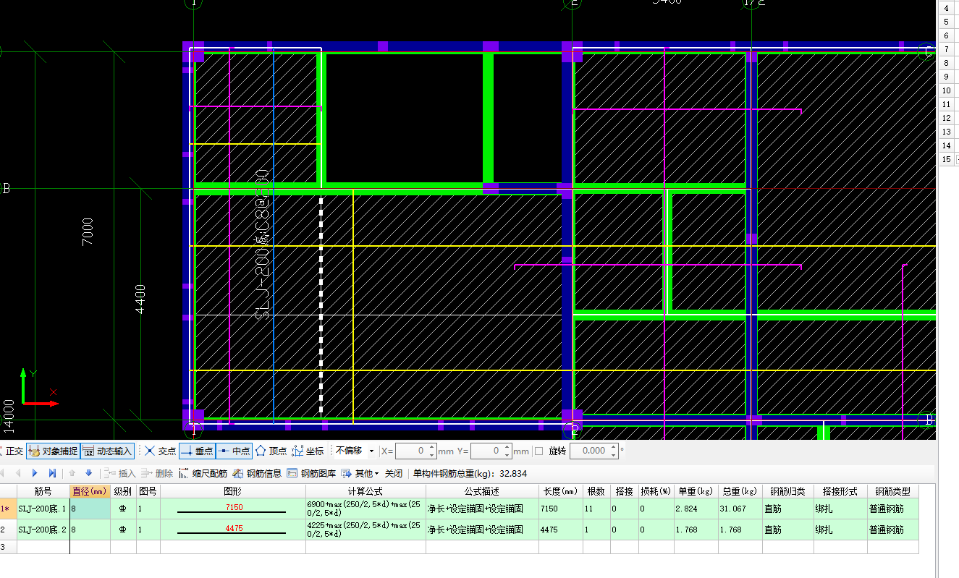Select row header 1* in rebar table

8,509
